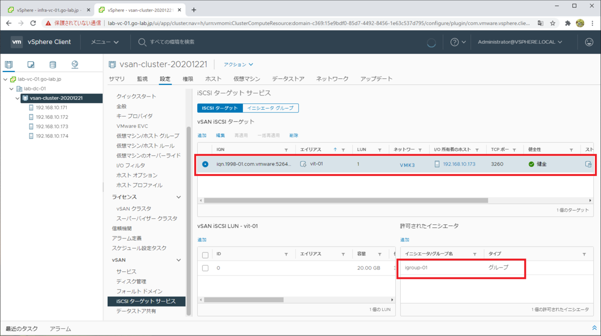Switch to the イニシエータ グループ toggle button

270,108
